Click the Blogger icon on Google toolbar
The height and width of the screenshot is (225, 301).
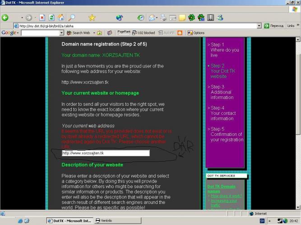pyautogui.click(x=180, y=33)
